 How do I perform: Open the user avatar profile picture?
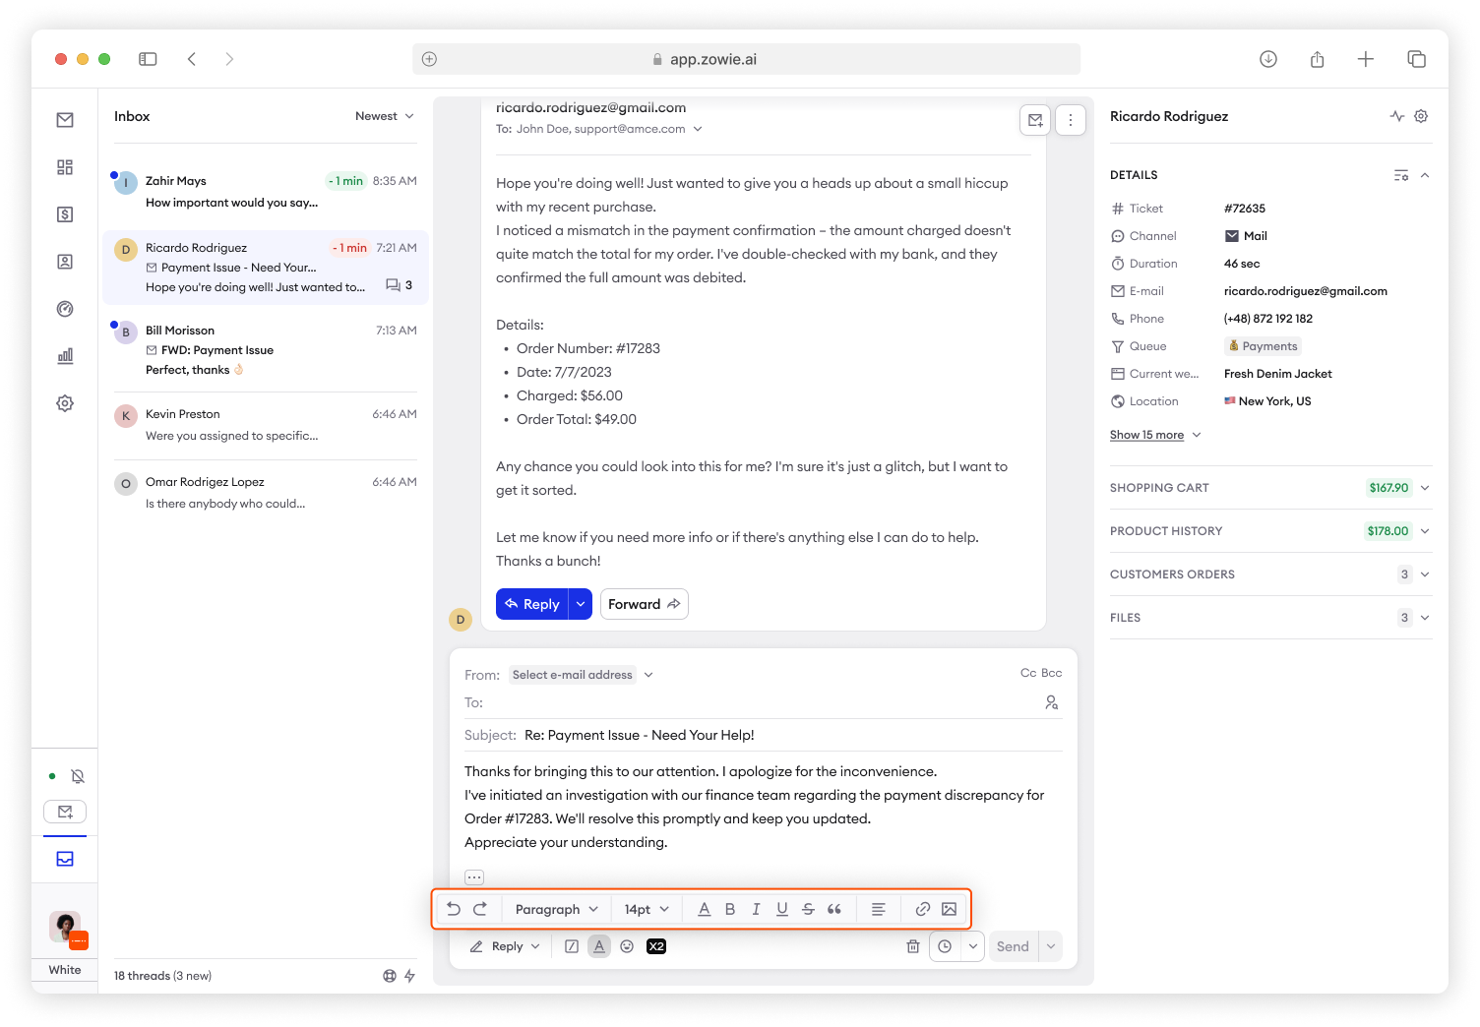(x=65, y=926)
